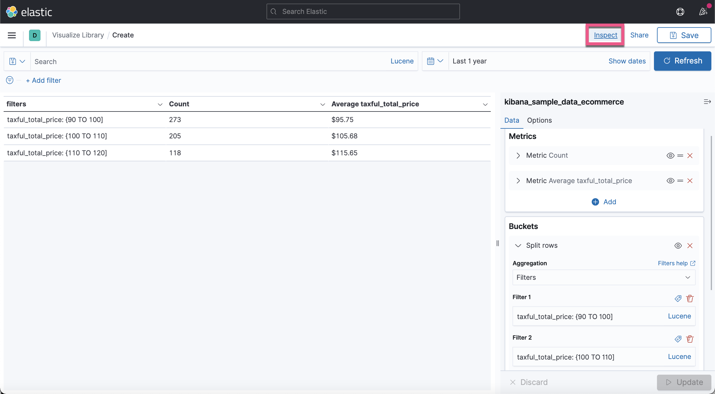Remove the Metric Count aggregation
Viewport: 715px width, 394px height.
[x=690, y=156]
